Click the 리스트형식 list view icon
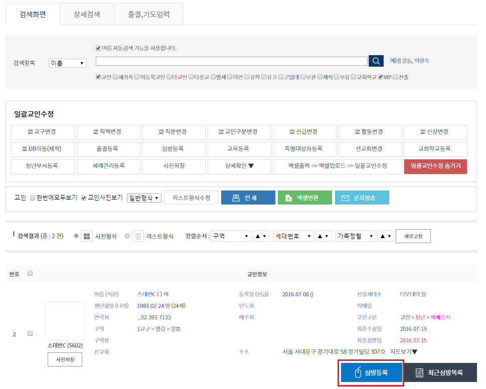This screenshot has width=486, height=389. [138, 236]
